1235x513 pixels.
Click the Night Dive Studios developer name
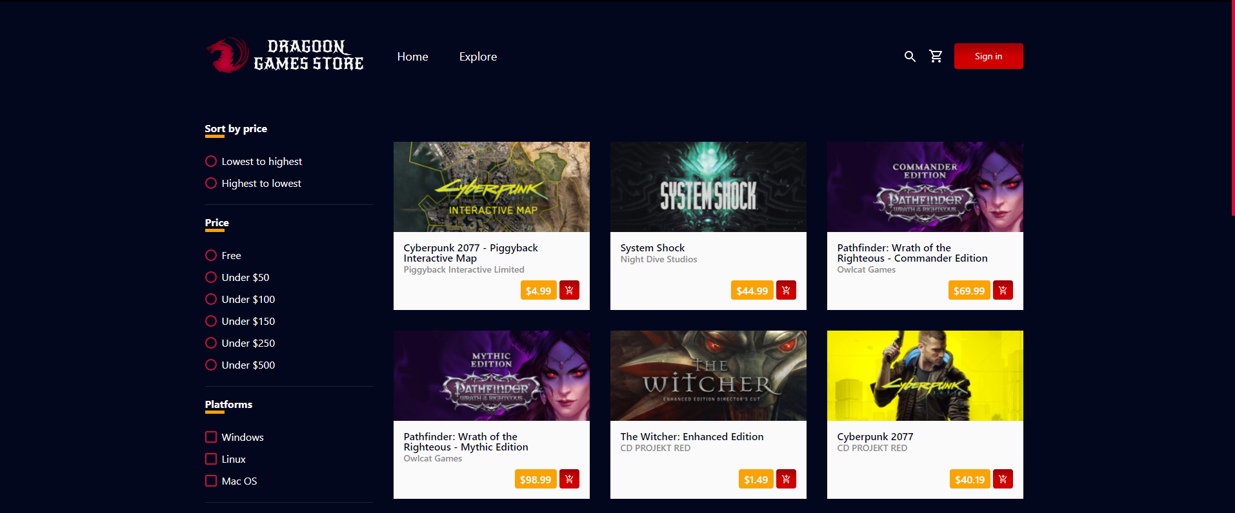tap(659, 259)
